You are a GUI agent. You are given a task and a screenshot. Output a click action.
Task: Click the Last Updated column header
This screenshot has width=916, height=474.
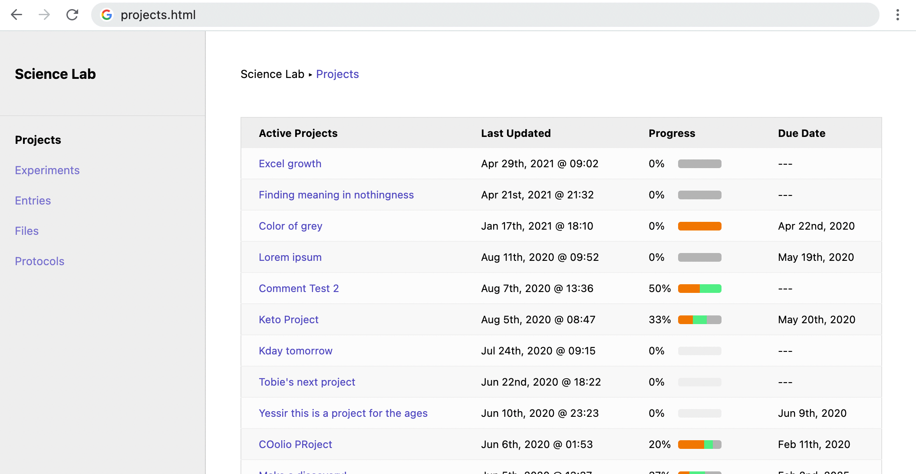(515, 133)
